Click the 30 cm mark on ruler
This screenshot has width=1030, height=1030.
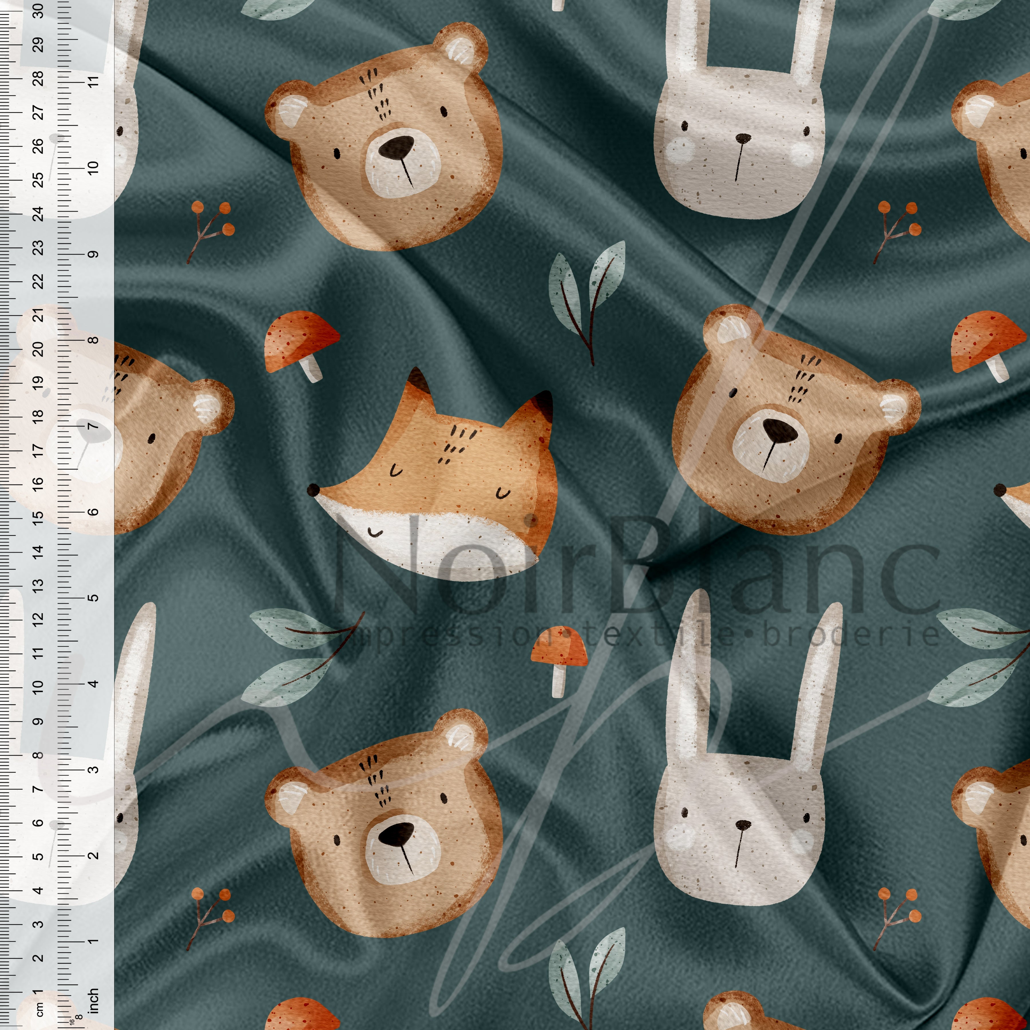[x=38, y=11]
